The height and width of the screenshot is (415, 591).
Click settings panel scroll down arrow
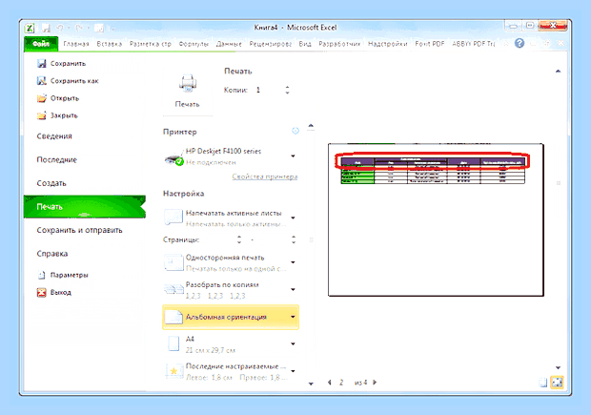coord(311,384)
